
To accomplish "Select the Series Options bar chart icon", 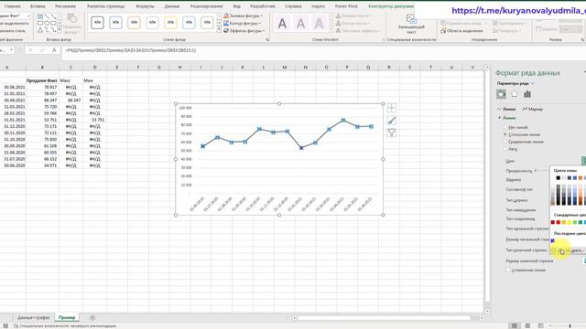I will pos(527,94).
